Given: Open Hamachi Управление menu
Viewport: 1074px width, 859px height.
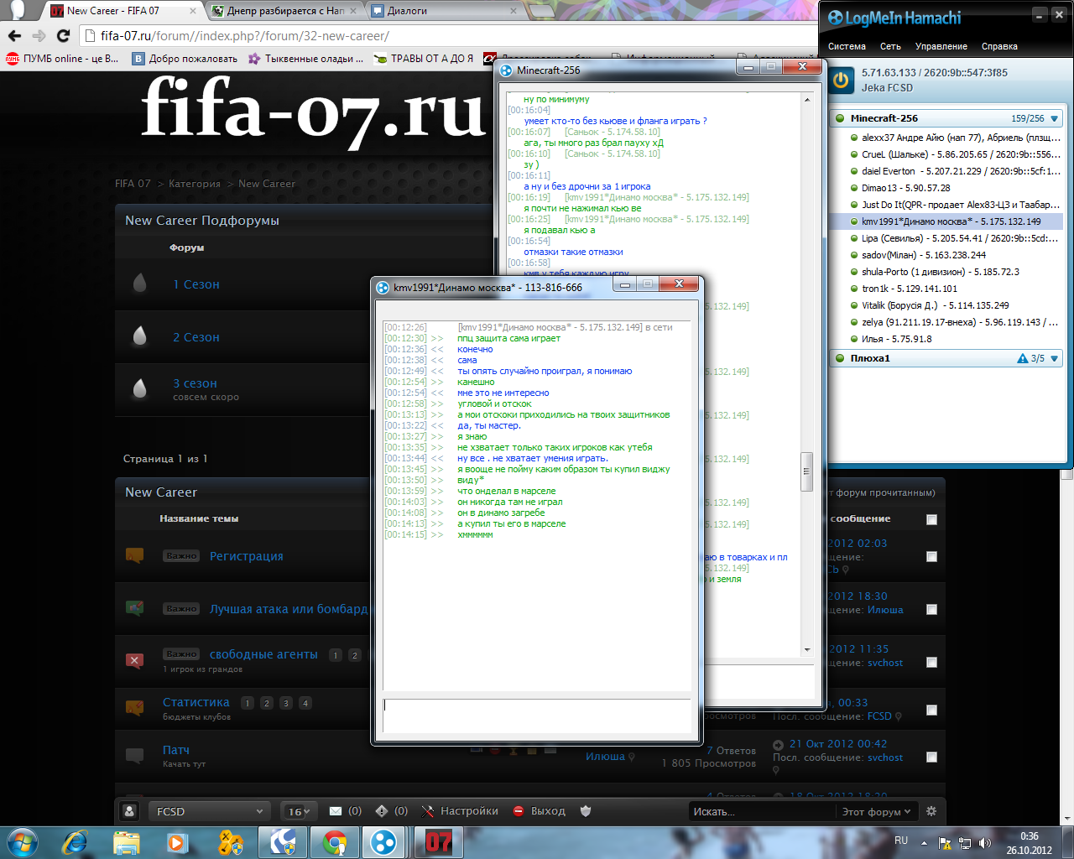Looking at the screenshot, I should [x=941, y=47].
